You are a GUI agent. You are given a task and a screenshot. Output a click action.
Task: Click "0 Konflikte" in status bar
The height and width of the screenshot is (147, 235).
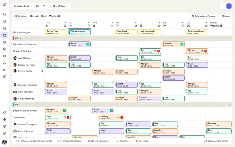point(122,141)
